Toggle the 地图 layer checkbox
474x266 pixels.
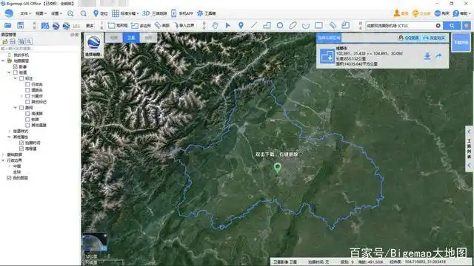click(15, 72)
